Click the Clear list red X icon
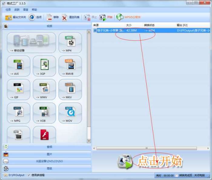Image resolution: width=212 pixels, height=180 pixels. pyautogui.click(x=65, y=18)
